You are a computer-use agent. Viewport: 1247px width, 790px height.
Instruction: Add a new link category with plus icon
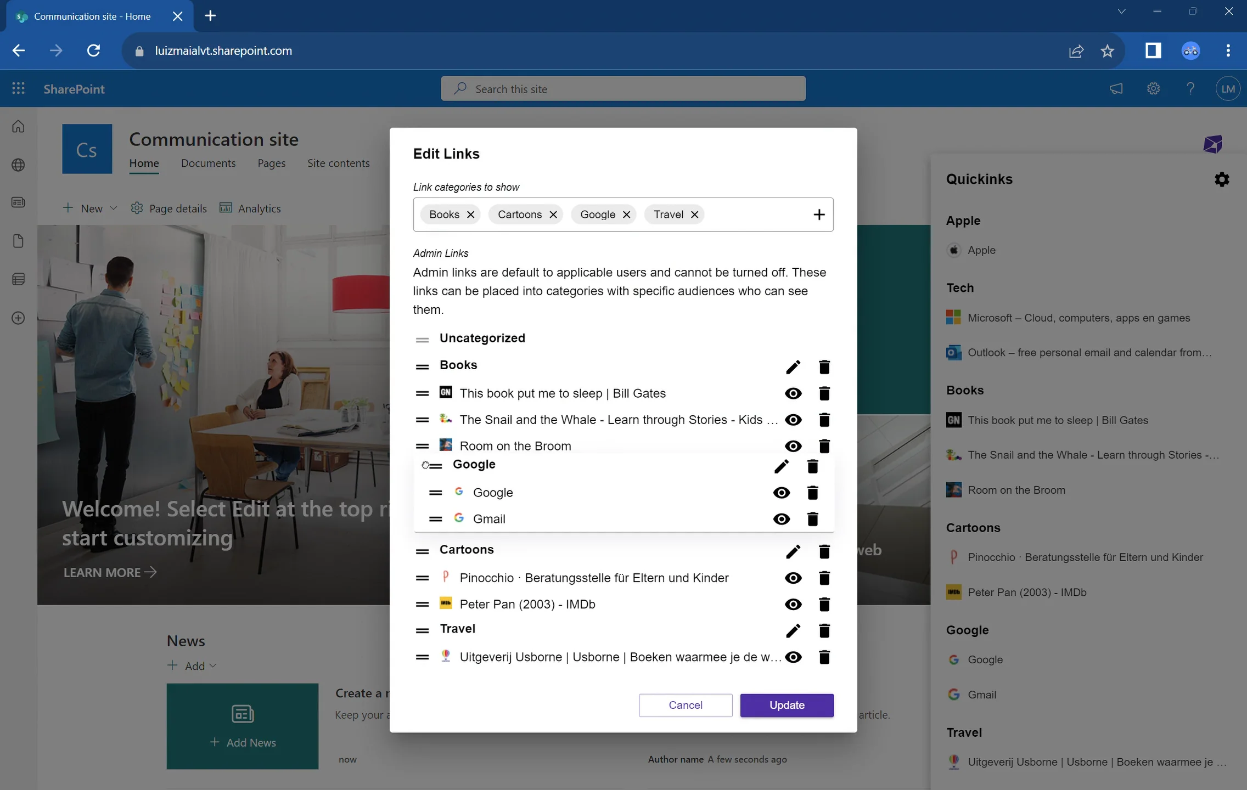819,214
